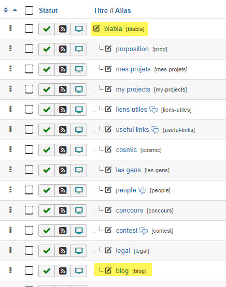Click the drag handle for the legal row
226x287 pixels.
(x=10, y=250)
